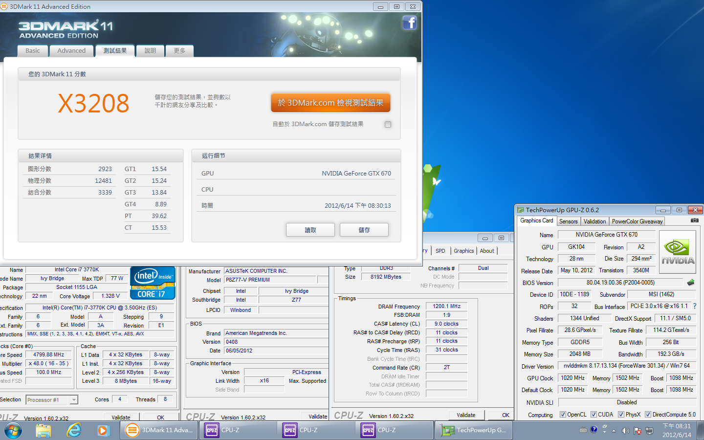704x440 pixels.
Task: Select the 說明 tab in 3DMark 11
Action: click(x=150, y=50)
